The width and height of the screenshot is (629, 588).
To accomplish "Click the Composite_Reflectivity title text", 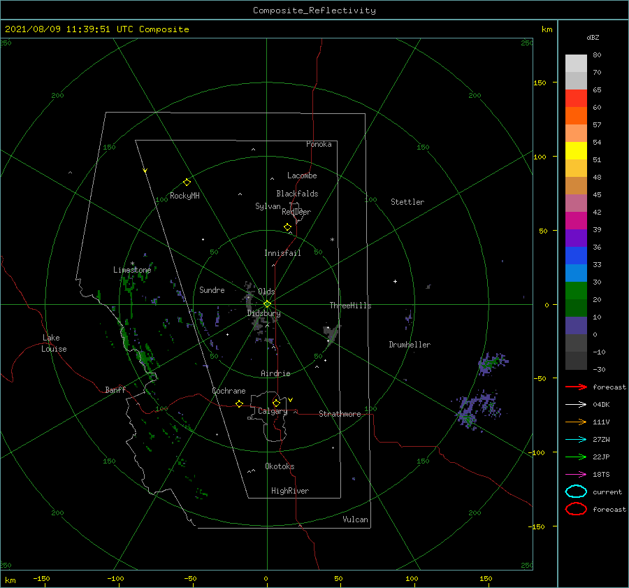I will (314, 10).
